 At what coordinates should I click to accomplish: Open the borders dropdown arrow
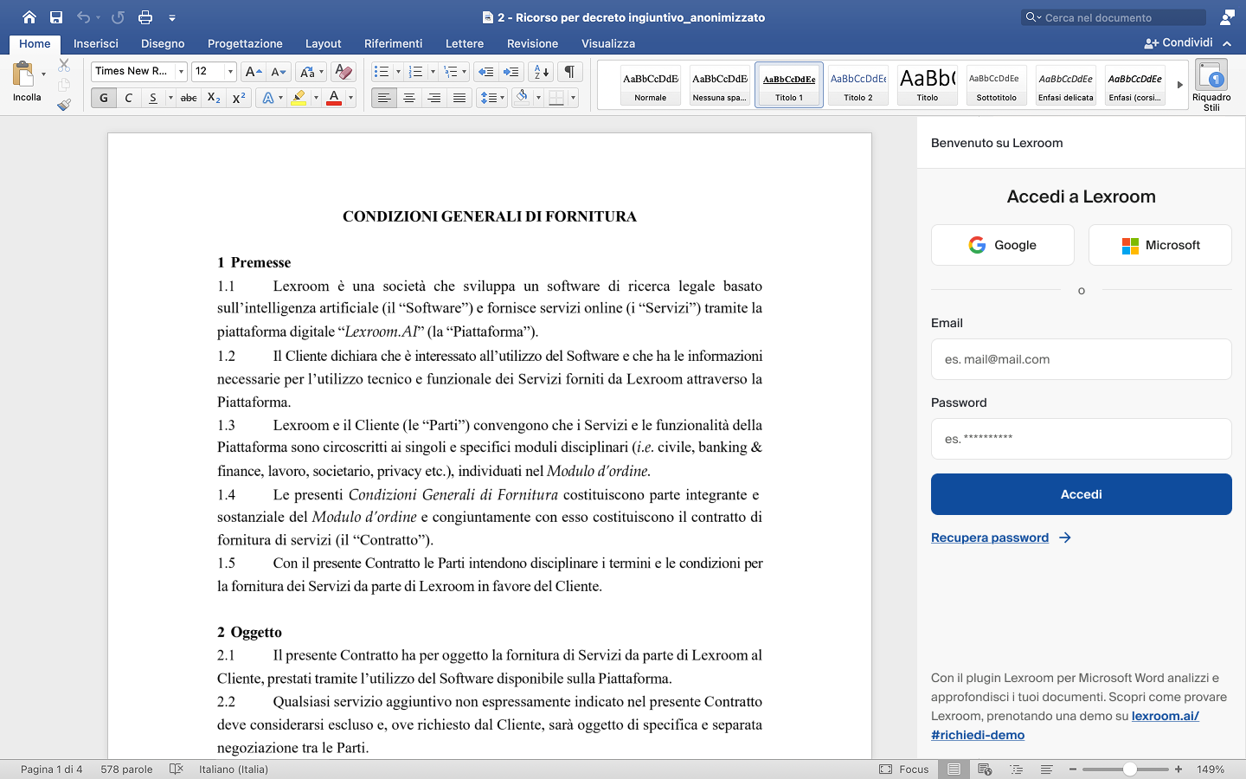point(573,98)
